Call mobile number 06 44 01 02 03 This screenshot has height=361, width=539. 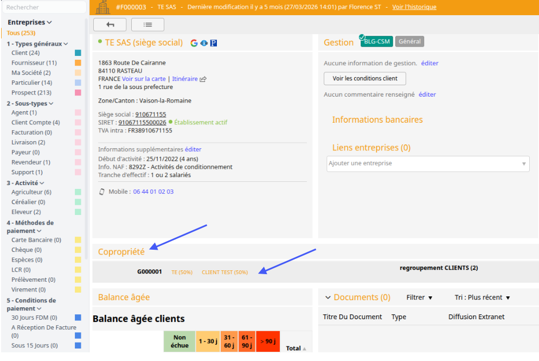153,192
